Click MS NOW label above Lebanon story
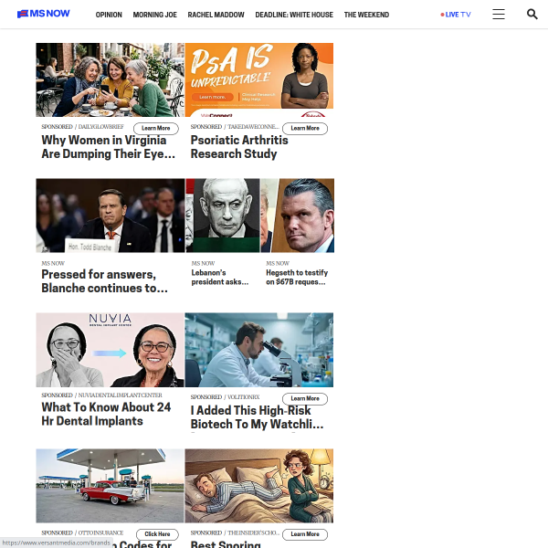 point(203,263)
